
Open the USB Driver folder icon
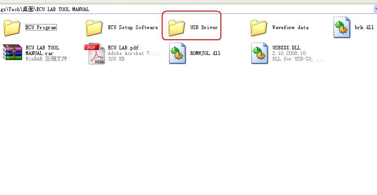tap(176, 28)
